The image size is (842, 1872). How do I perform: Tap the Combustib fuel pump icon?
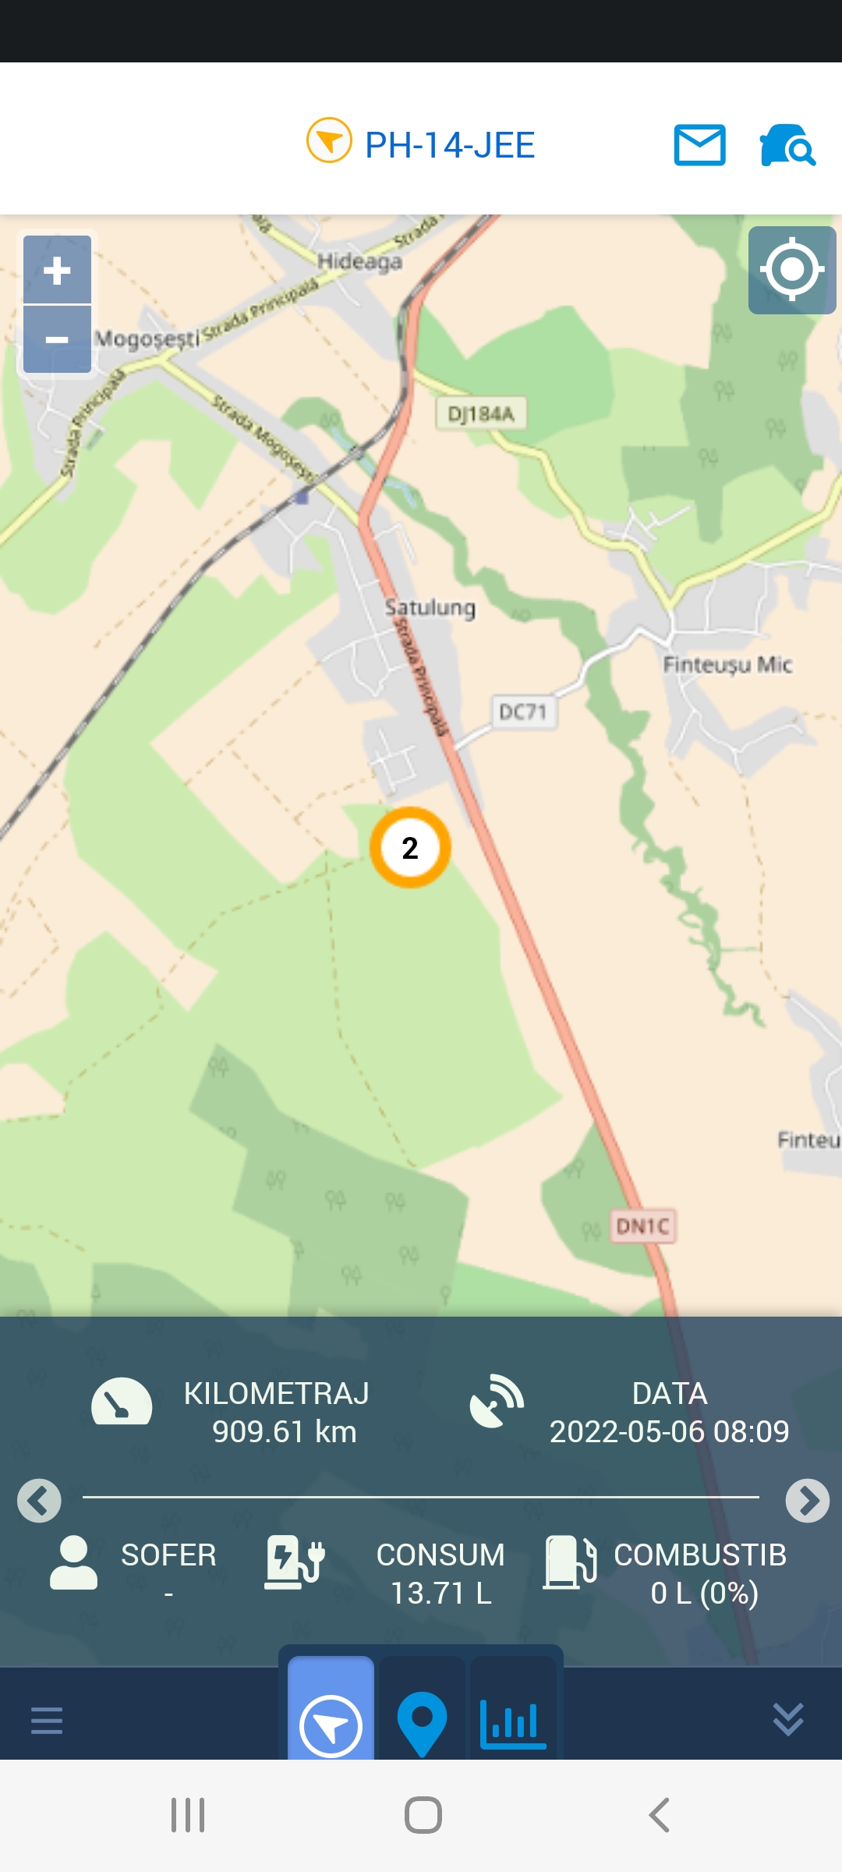[x=570, y=1562]
